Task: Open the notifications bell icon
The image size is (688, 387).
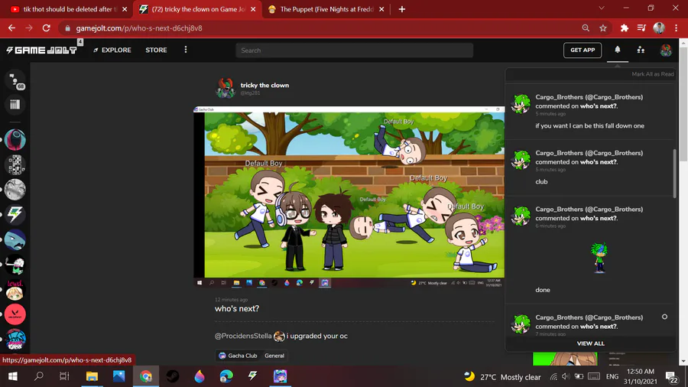Action: [618, 50]
